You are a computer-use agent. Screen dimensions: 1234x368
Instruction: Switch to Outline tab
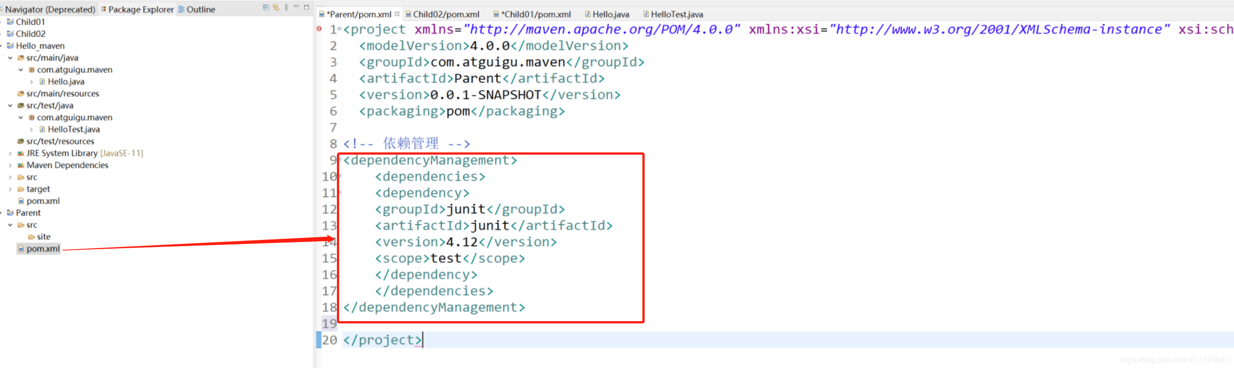pyautogui.click(x=197, y=9)
